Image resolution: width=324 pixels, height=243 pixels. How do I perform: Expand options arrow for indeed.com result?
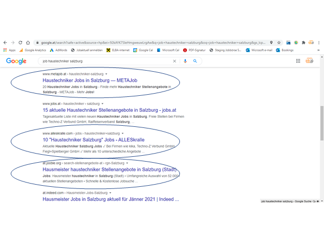tap(110, 193)
